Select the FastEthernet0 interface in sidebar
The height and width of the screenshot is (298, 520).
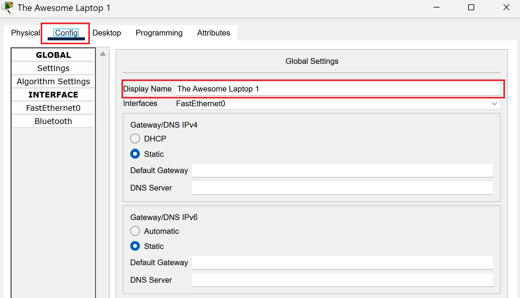[53, 108]
